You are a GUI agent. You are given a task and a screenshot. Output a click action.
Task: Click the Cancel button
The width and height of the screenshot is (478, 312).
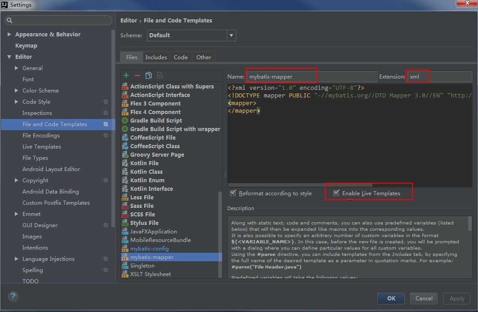424,298
